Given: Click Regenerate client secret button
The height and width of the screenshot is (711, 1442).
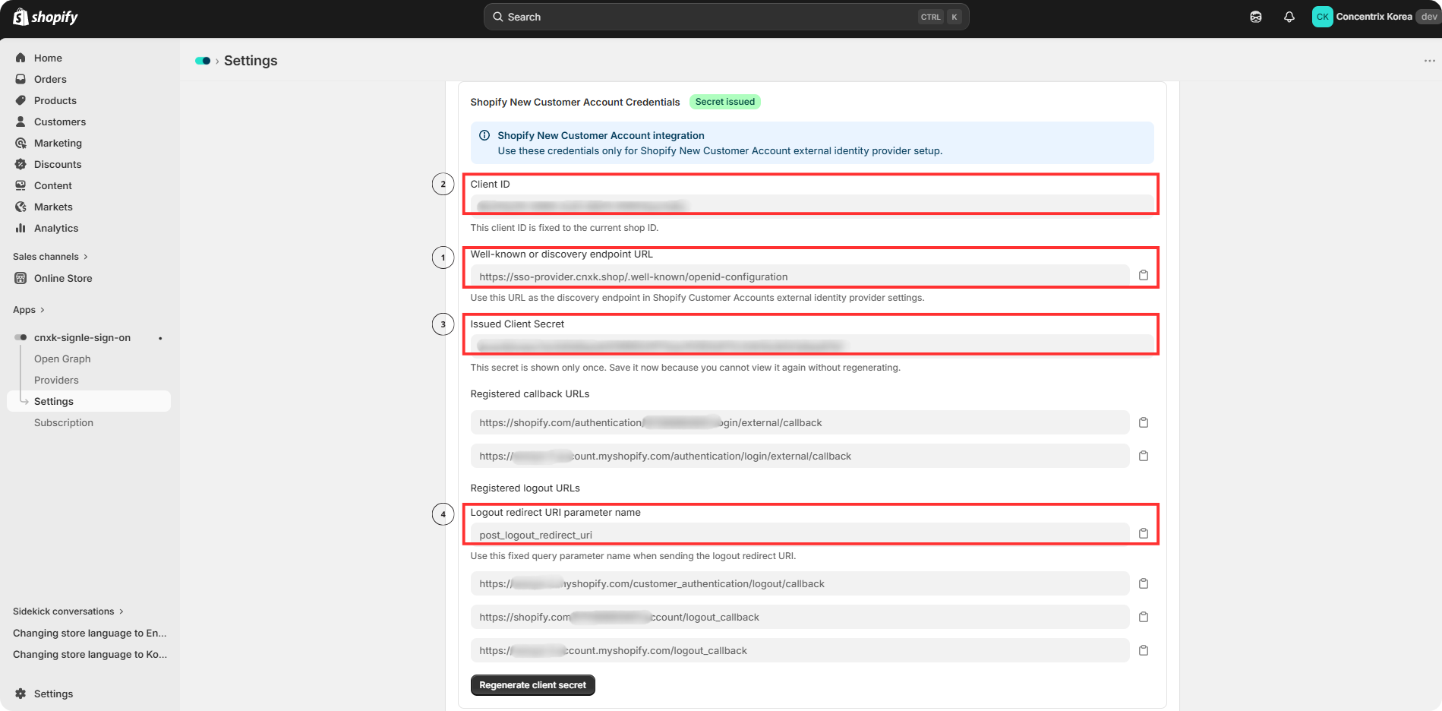Looking at the screenshot, I should pyautogui.click(x=532, y=685).
